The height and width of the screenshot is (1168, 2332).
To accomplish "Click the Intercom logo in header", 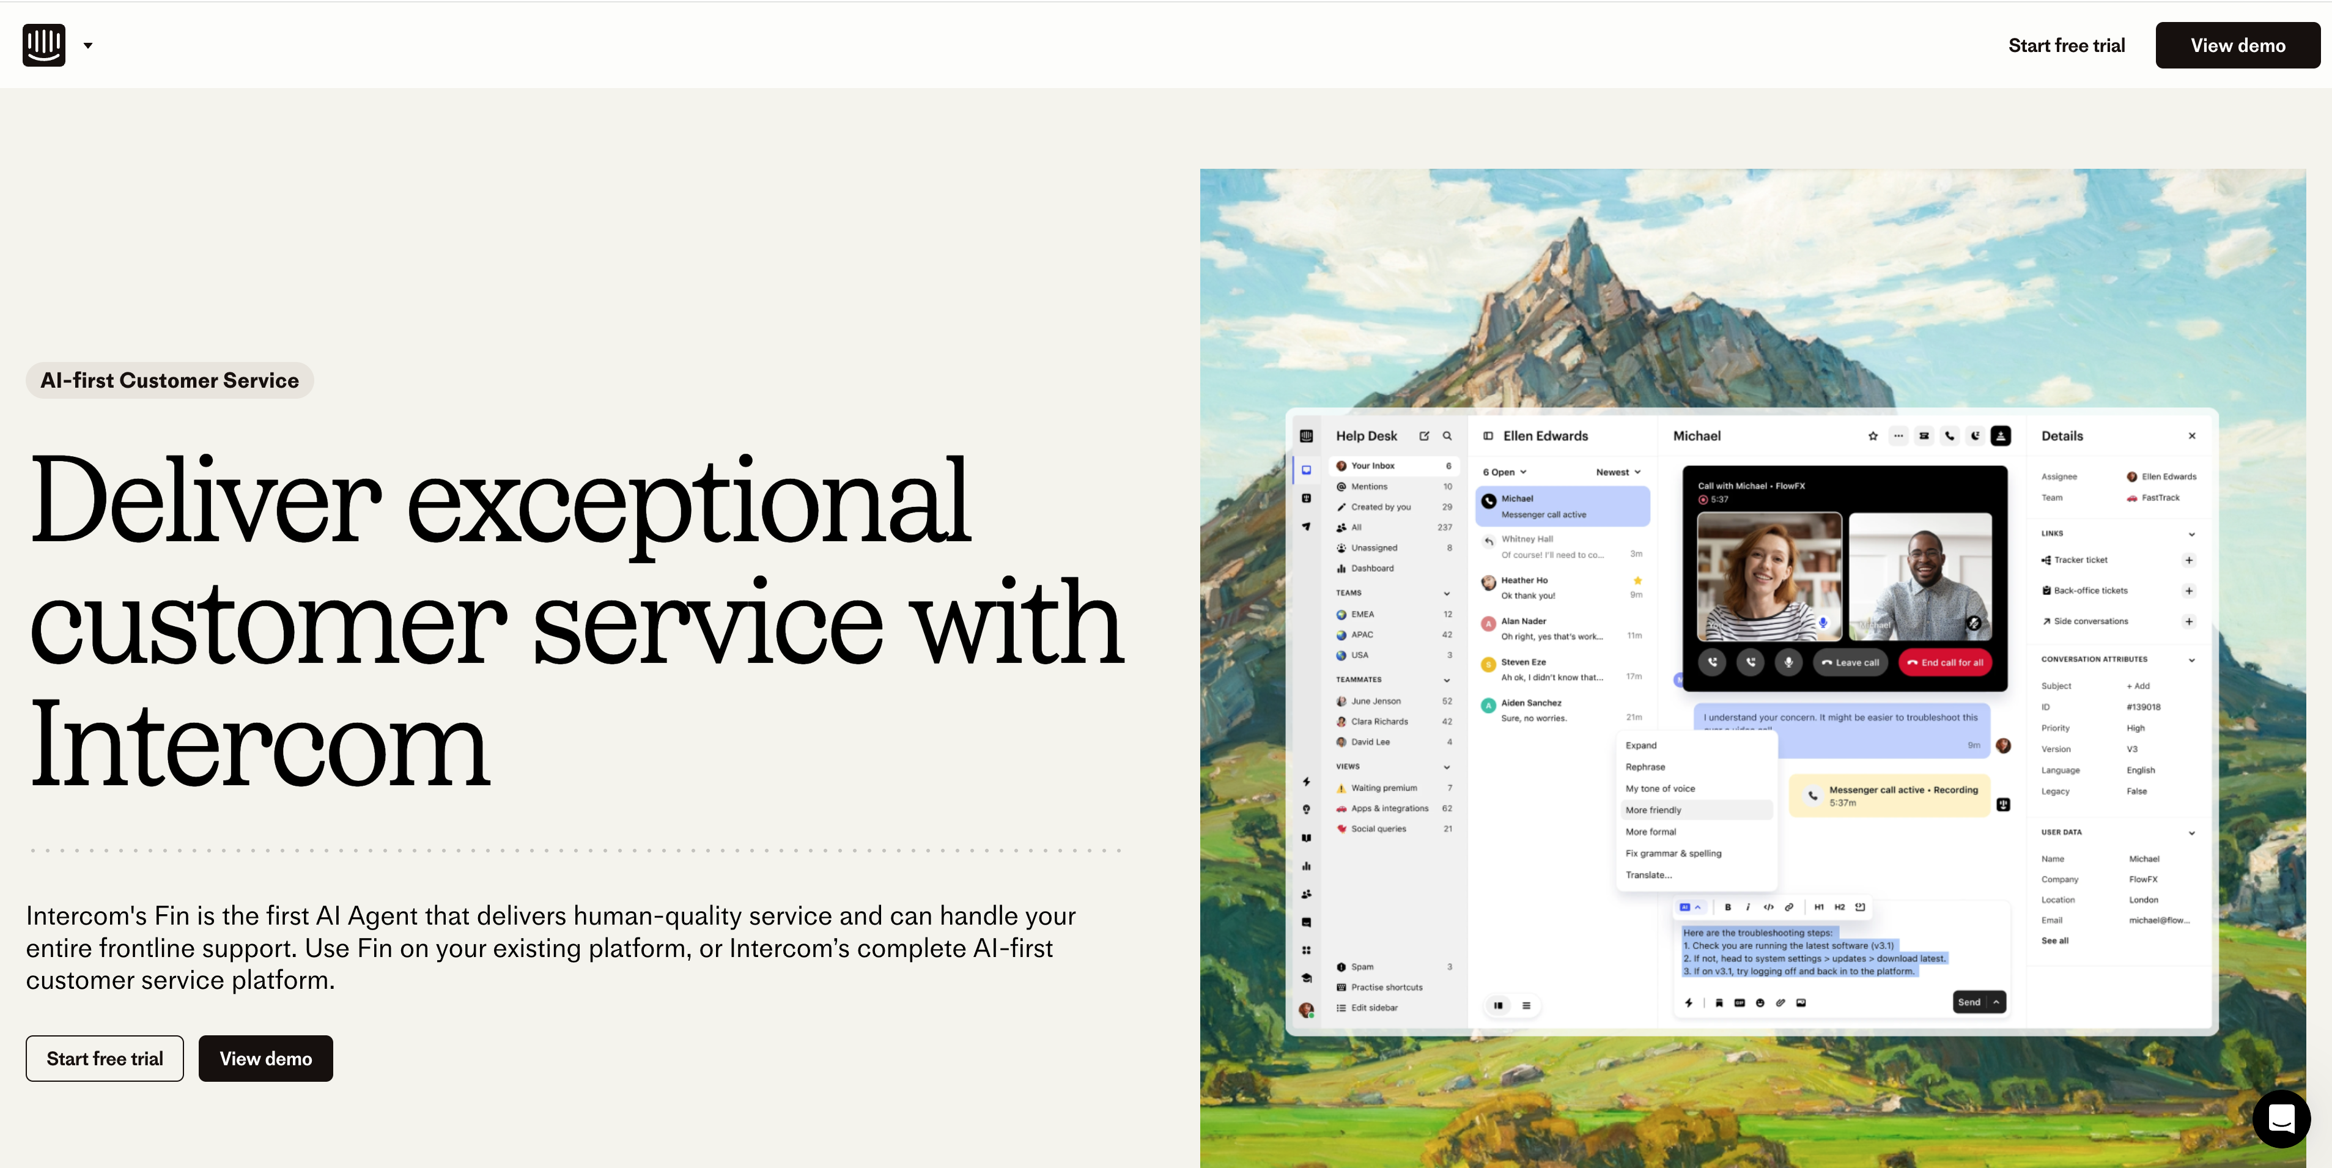I will tap(43, 45).
